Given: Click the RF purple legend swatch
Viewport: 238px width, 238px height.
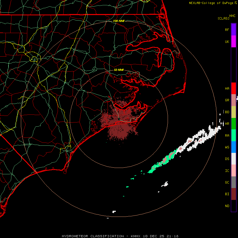Looking at the screenshot, I should point(234,30).
